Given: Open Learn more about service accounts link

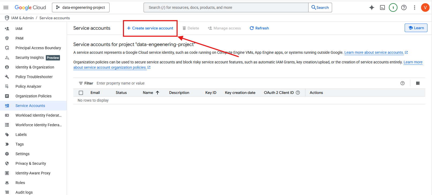Looking at the screenshot, I should [374, 52].
